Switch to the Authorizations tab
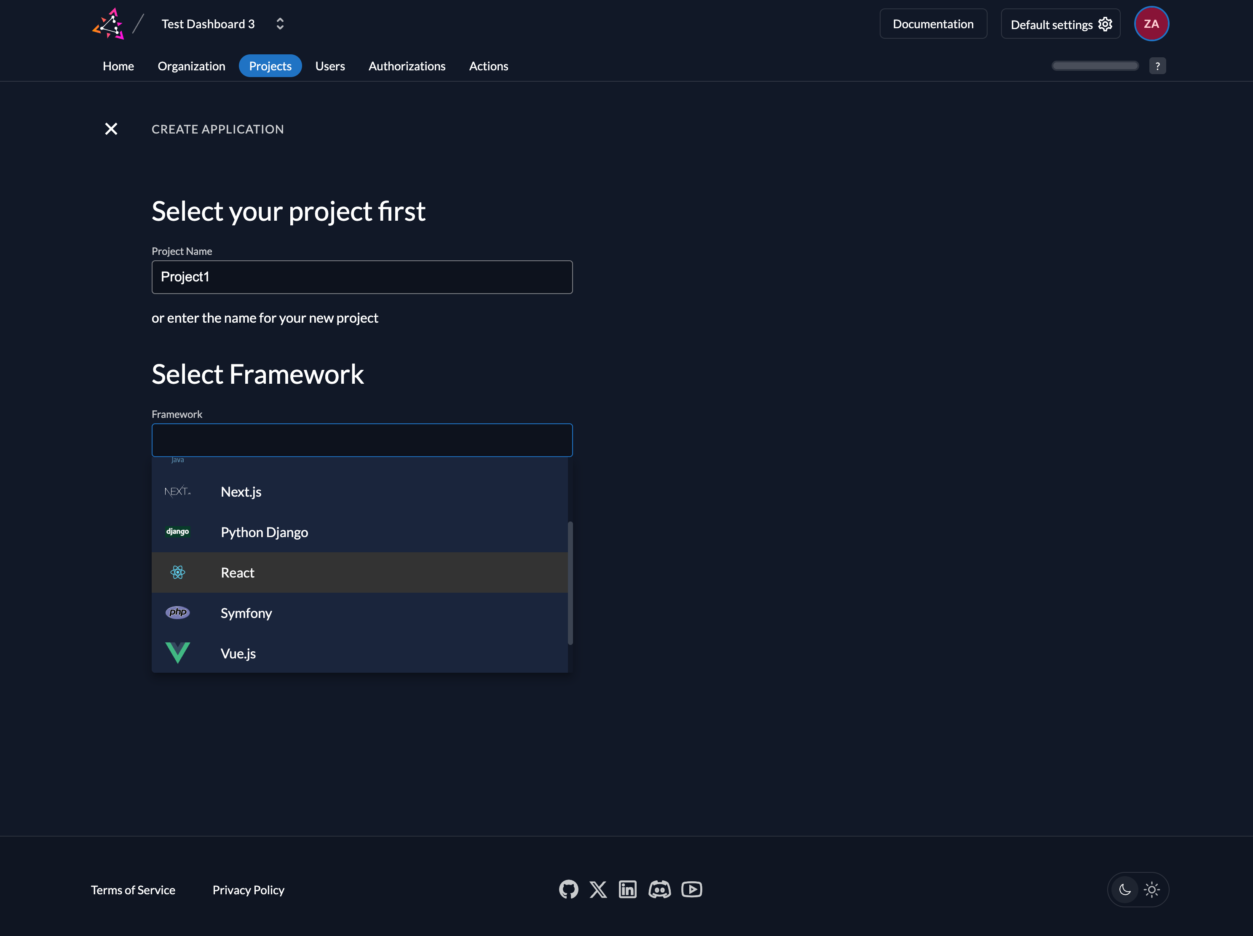This screenshot has height=936, width=1253. [407, 66]
